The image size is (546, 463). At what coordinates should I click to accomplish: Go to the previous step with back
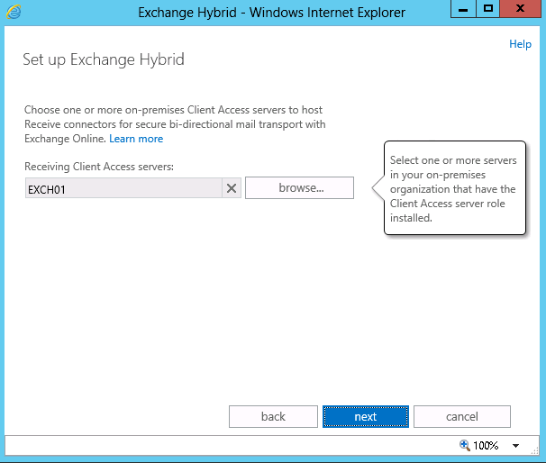[x=273, y=416]
